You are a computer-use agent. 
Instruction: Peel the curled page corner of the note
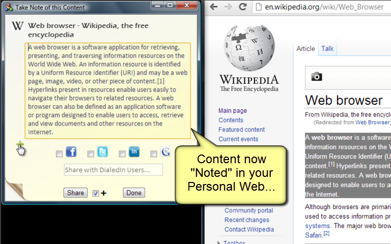pos(15,190)
